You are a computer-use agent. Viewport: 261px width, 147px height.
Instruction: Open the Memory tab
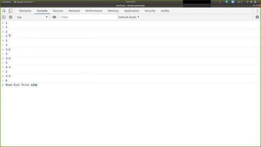113,11
